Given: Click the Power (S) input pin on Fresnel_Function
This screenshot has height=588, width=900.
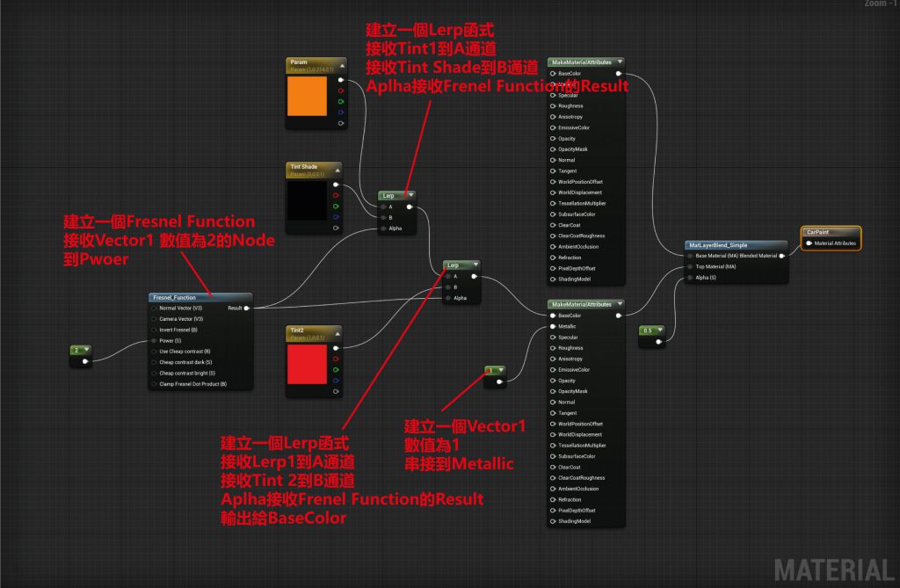Looking at the screenshot, I should click(155, 340).
